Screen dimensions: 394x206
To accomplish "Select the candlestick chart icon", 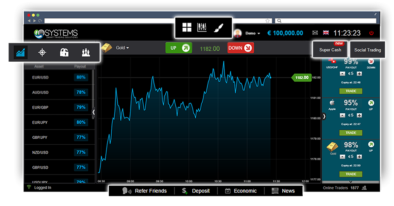I will [x=202, y=28].
